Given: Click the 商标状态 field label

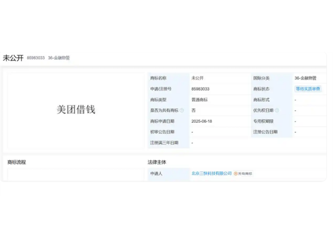Looking at the screenshot, I should pyautogui.click(x=261, y=89).
